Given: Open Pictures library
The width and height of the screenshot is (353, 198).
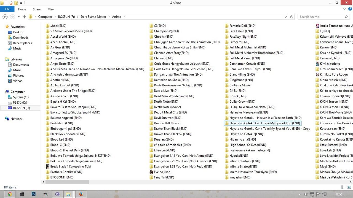Looking at the screenshot, I should tap(18, 76).
